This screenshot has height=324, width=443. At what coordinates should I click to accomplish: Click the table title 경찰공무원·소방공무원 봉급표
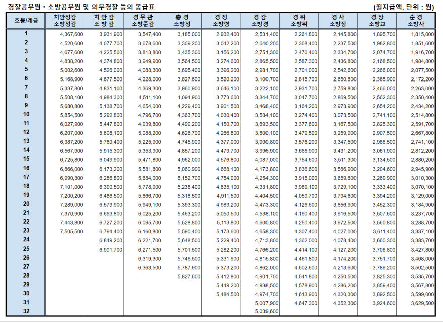point(81,7)
